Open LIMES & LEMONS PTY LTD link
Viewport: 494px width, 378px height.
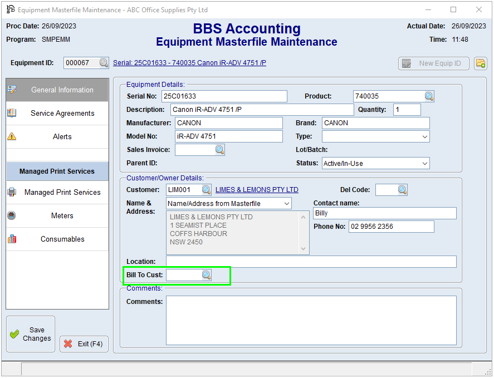click(257, 190)
